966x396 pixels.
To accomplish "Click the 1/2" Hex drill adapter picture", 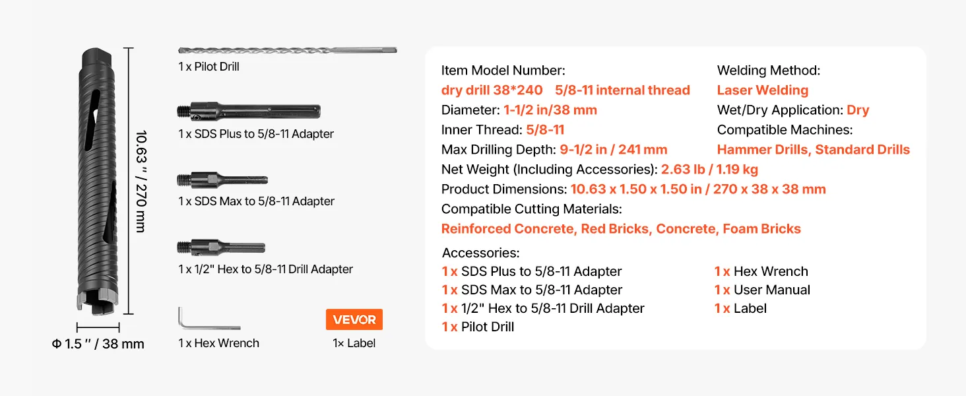I will pyautogui.click(x=221, y=248).
